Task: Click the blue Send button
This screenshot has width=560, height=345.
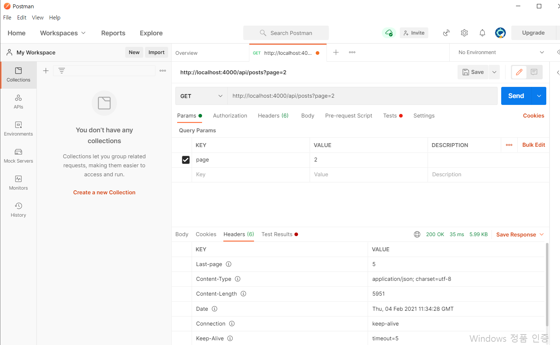Action: (x=516, y=96)
